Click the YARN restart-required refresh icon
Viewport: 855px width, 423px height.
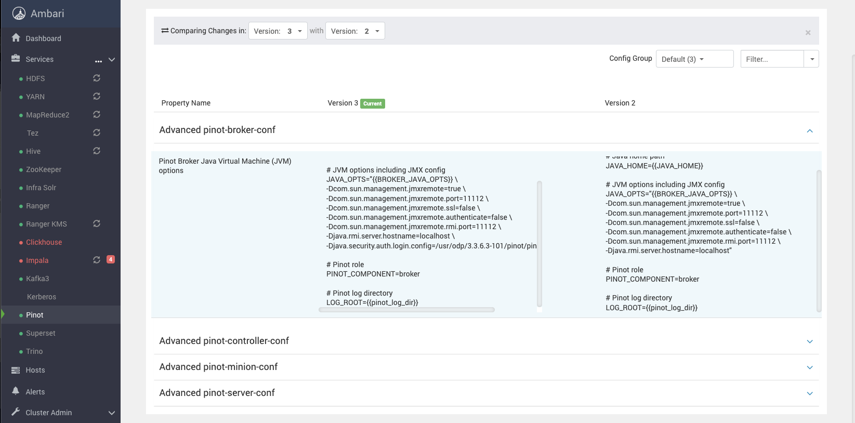coord(97,96)
